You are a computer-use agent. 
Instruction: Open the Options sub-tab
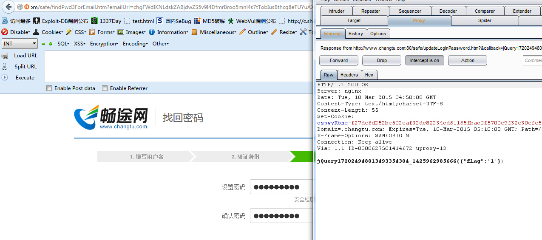tap(378, 34)
